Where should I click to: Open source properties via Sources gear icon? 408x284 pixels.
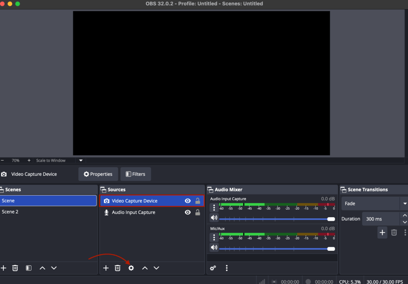pos(131,268)
